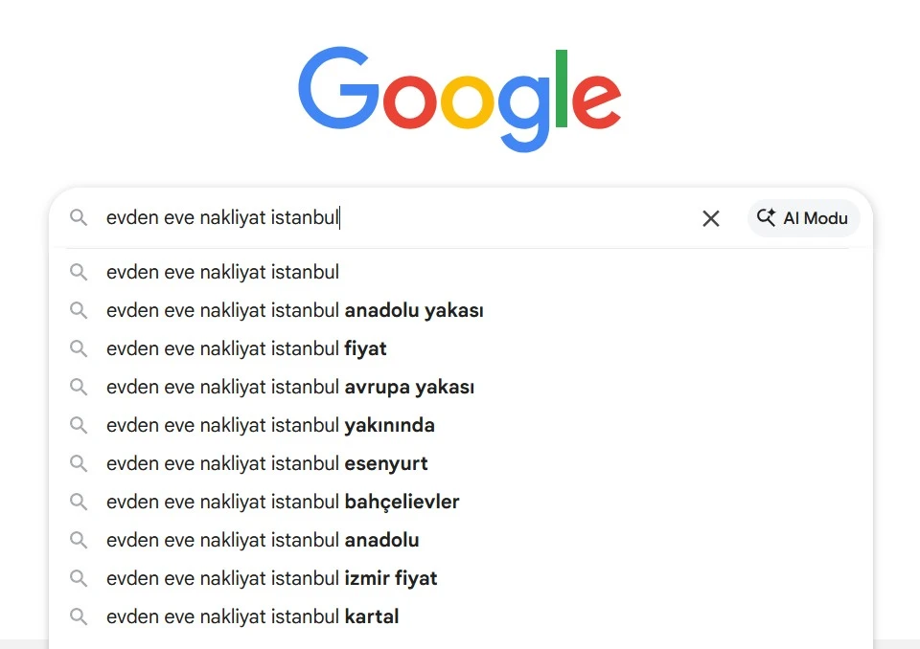Click the search icon beside the "bahçelievler" suggestion
920x649 pixels.
pos(79,502)
